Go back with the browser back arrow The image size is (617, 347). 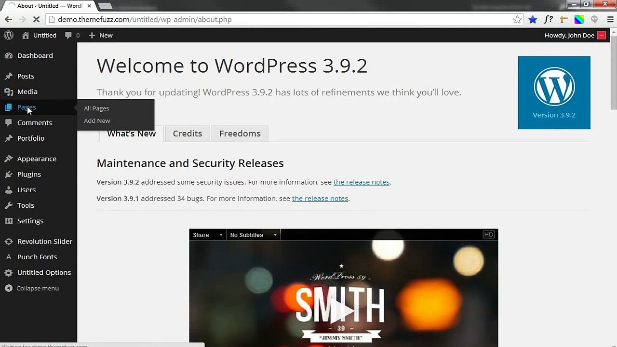(x=8, y=19)
